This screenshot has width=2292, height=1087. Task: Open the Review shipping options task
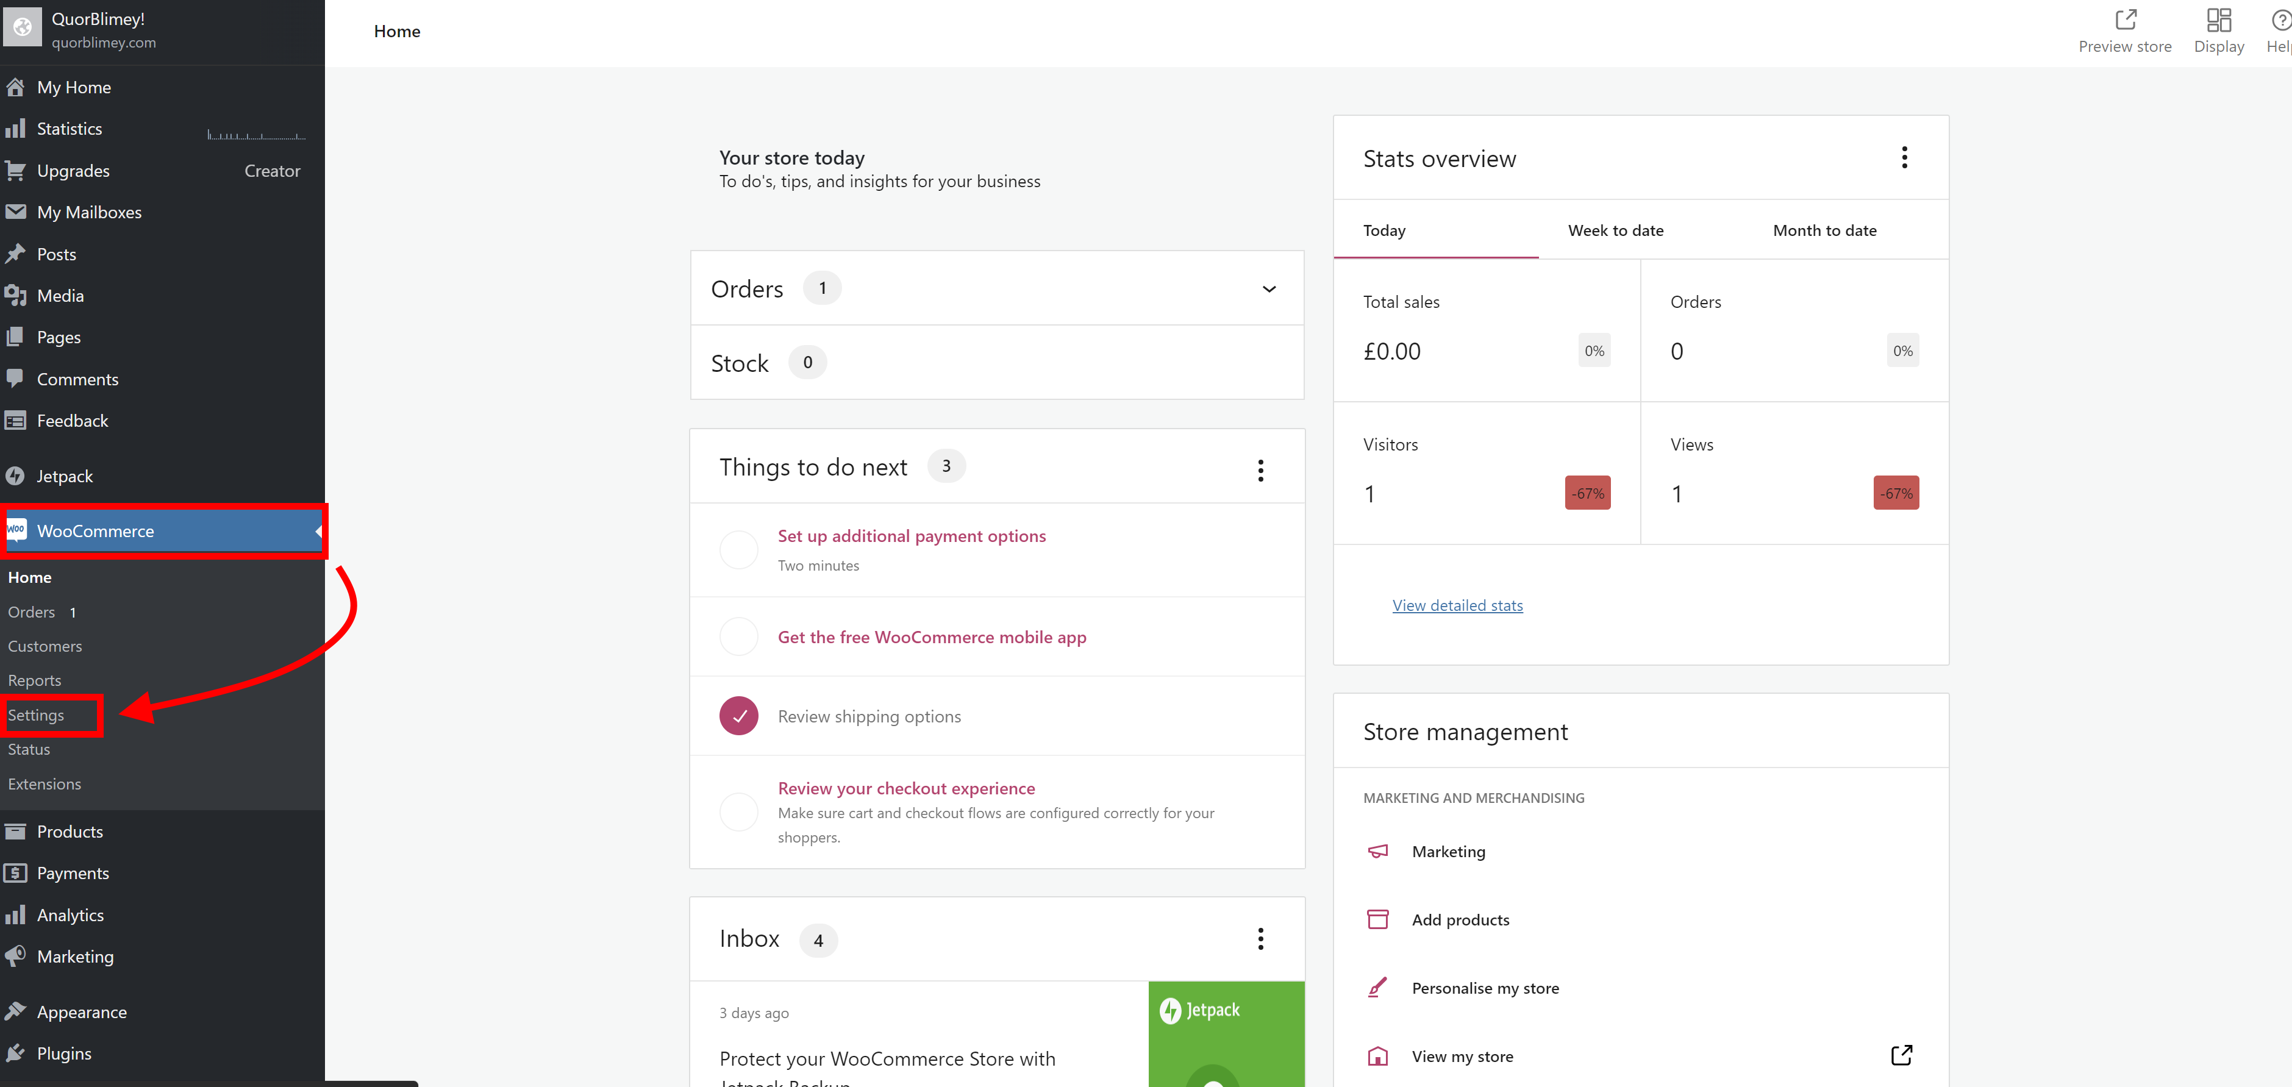pos(868,716)
